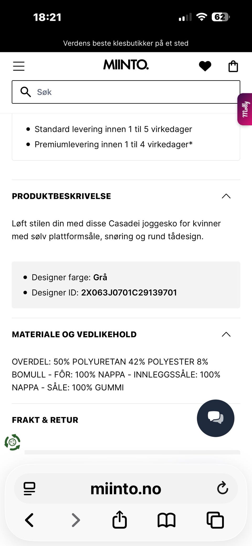Viewport: 252px width, 546px height.
Task: Open the chat bubble support widget
Action: pos(215,418)
